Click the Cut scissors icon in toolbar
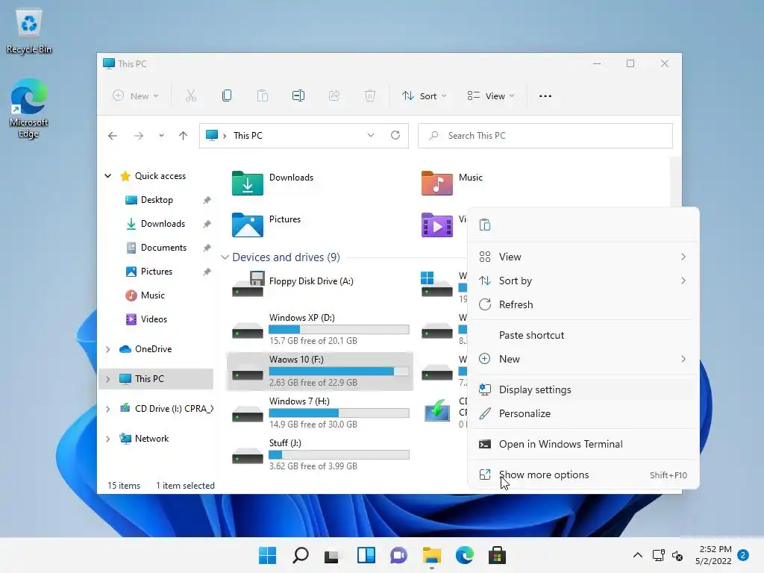 point(190,96)
